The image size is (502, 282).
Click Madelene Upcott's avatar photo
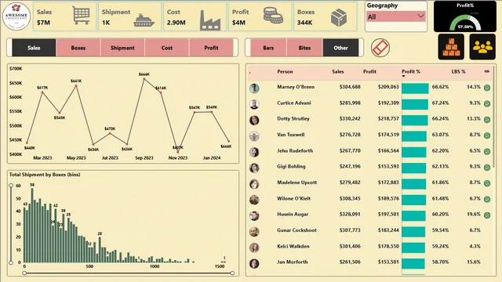click(254, 184)
